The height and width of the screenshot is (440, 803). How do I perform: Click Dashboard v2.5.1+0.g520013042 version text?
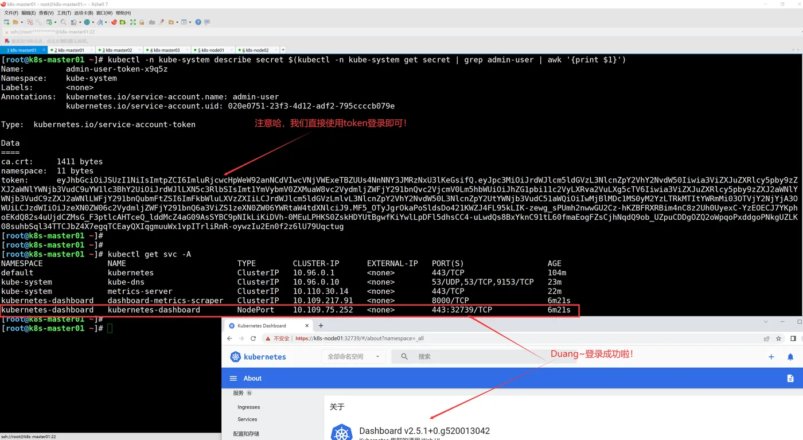[x=424, y=431]
